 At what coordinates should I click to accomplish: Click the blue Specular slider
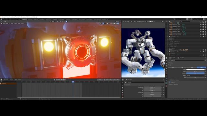(x=195, y=73)
